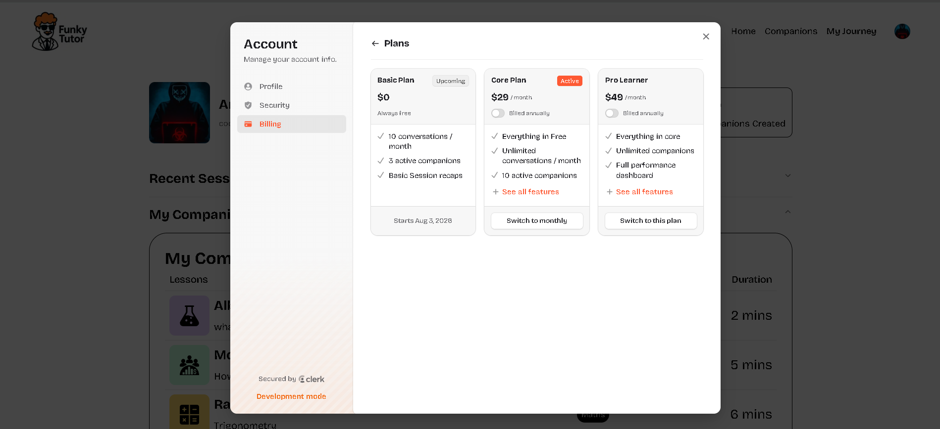Viewport: 940px width, 429px height.
Task: Expand See all features for Pro Learner
Action: (x=644, y=192)
